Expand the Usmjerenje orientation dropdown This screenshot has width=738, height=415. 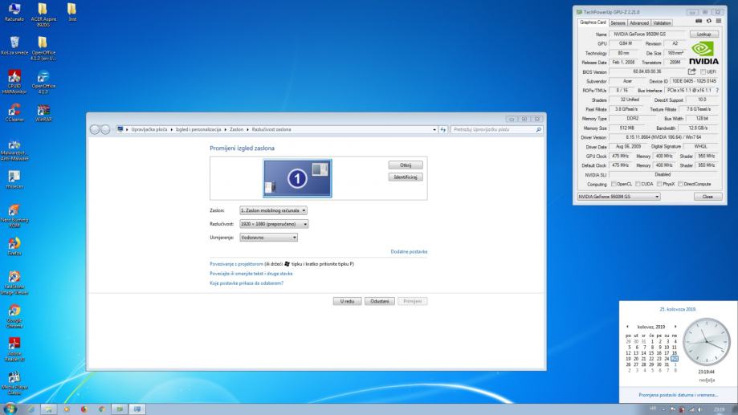(269, 237)
